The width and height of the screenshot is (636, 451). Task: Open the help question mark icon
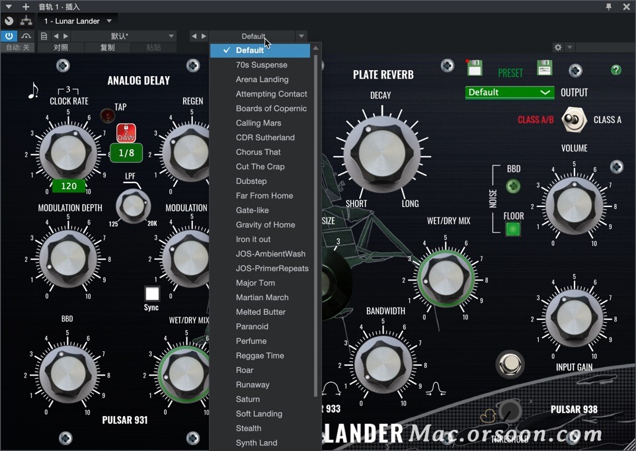pos(616,70)
